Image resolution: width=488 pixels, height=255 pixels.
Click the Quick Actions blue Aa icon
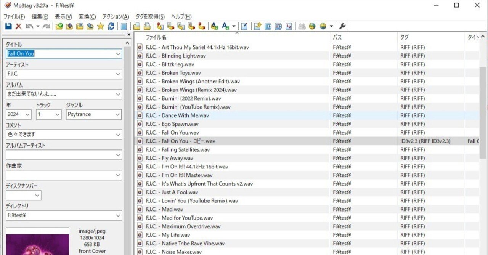[x=226, y=26]
